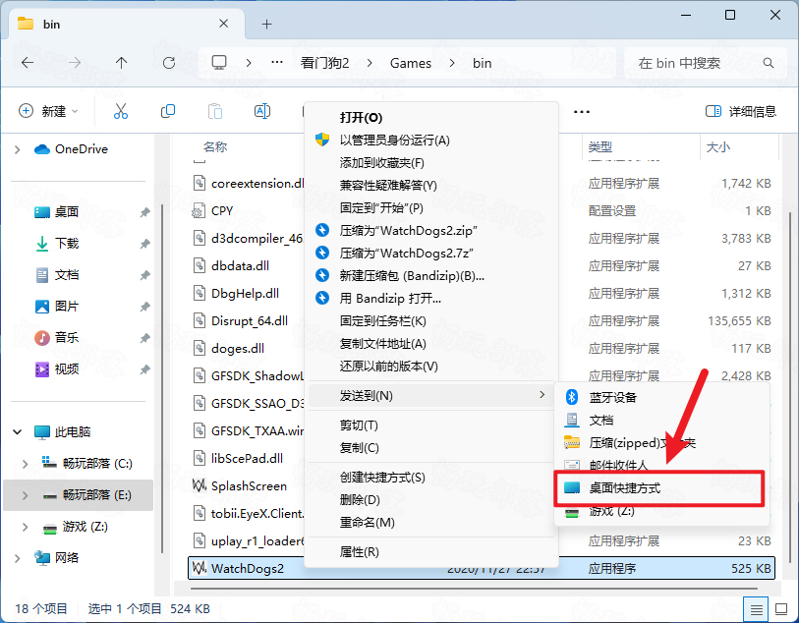The image size is (799, 623).
Task: Click the SplashScreen file icon
Action: tap(200, 485)
